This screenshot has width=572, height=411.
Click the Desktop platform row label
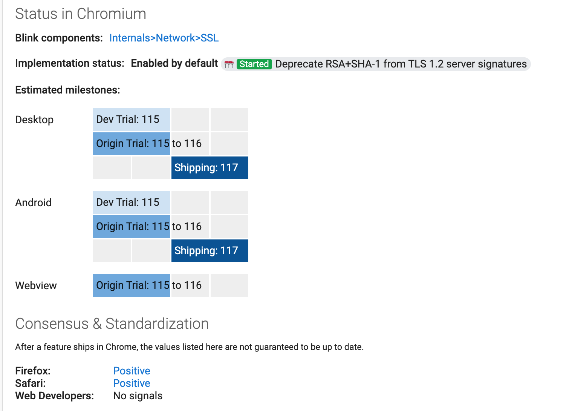(34, 120)
